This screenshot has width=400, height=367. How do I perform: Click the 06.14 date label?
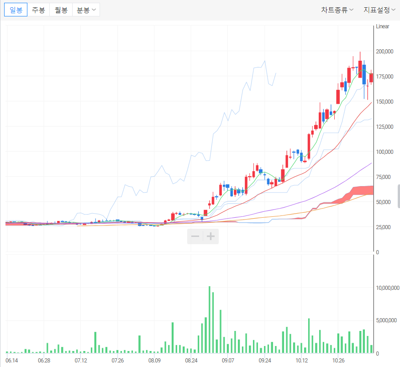(x=12, y=361)
